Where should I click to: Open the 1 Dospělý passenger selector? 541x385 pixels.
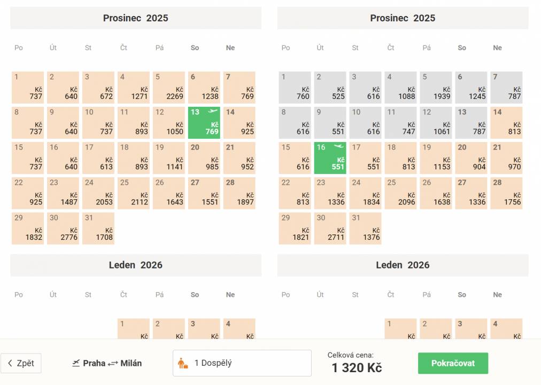(x=242, y=363)
